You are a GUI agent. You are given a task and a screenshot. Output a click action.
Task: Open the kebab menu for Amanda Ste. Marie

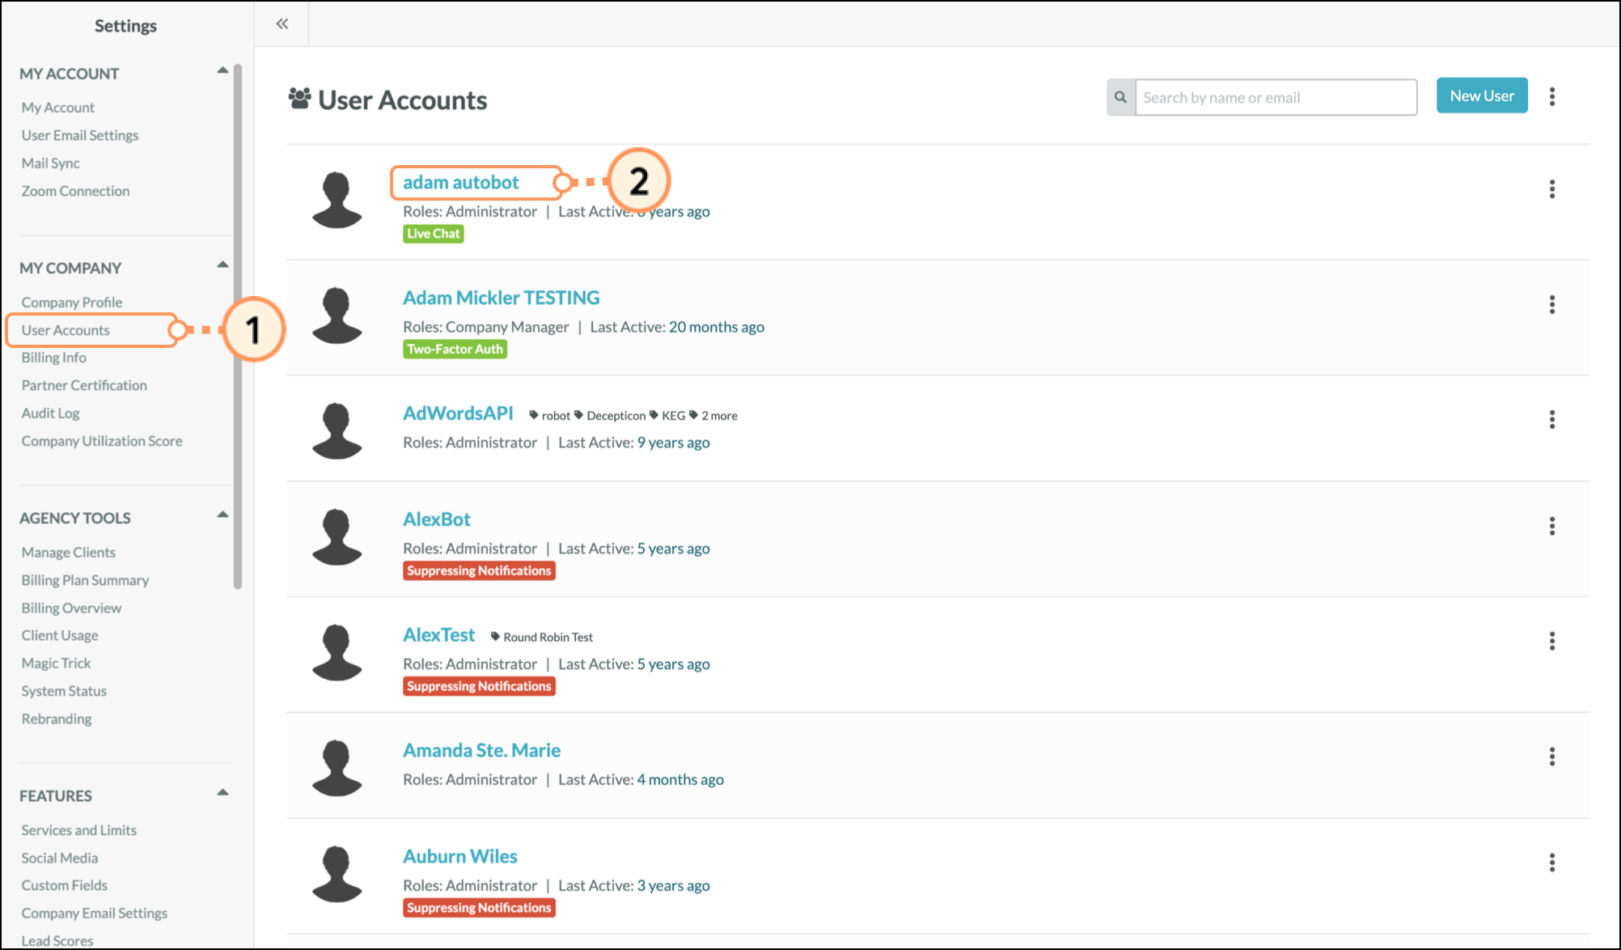pos(1551,756)
